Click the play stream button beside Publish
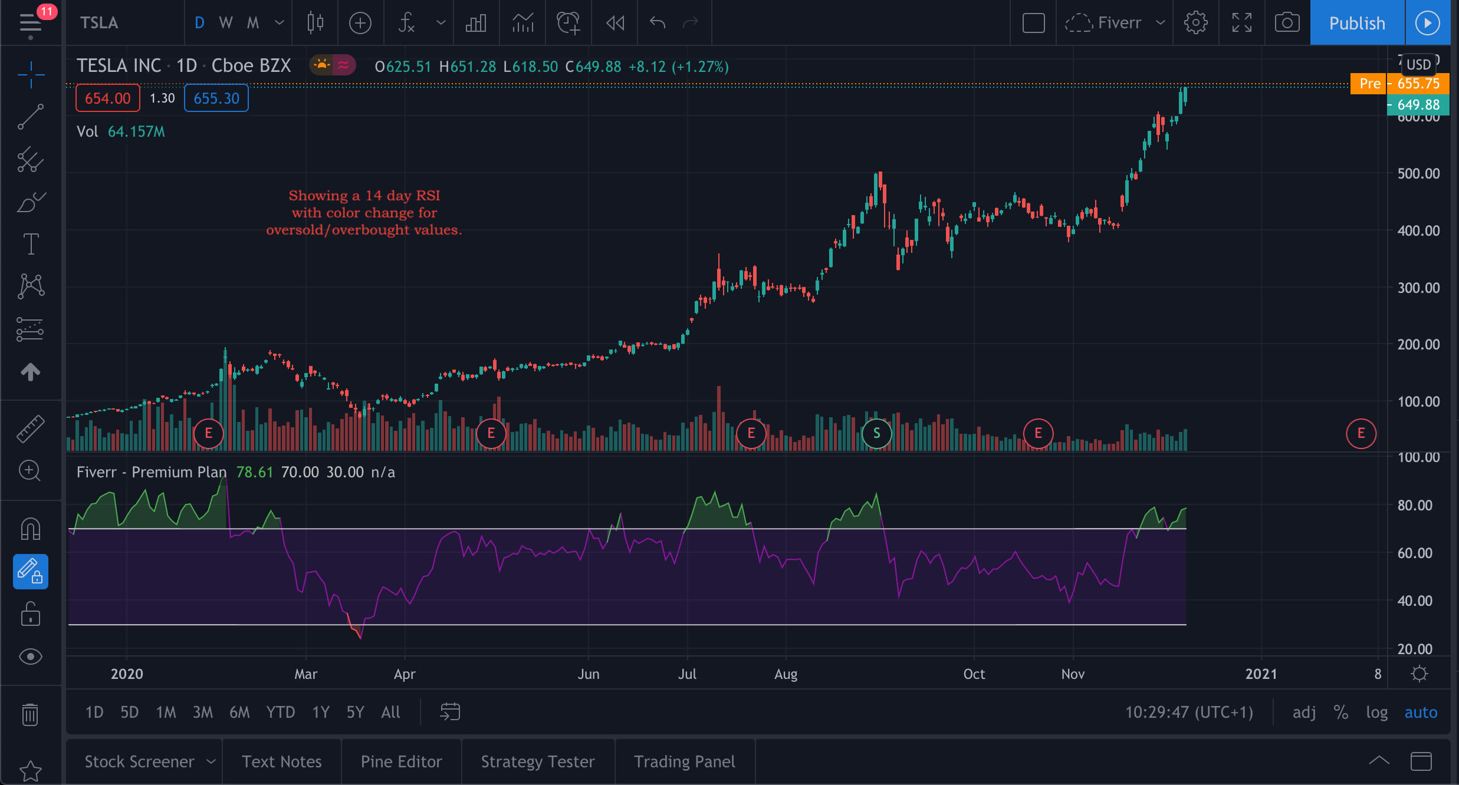The width and height of the screenshot is (1459, 785). pos(1428,23)
